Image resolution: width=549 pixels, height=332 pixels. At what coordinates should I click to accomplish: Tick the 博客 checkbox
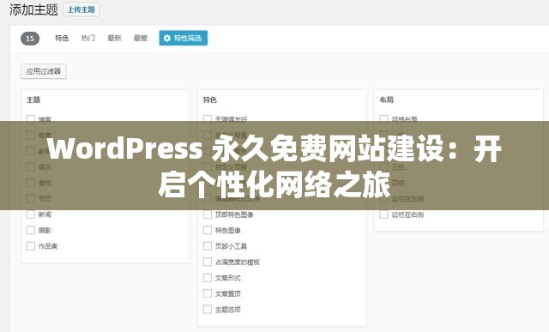point(31,118)
